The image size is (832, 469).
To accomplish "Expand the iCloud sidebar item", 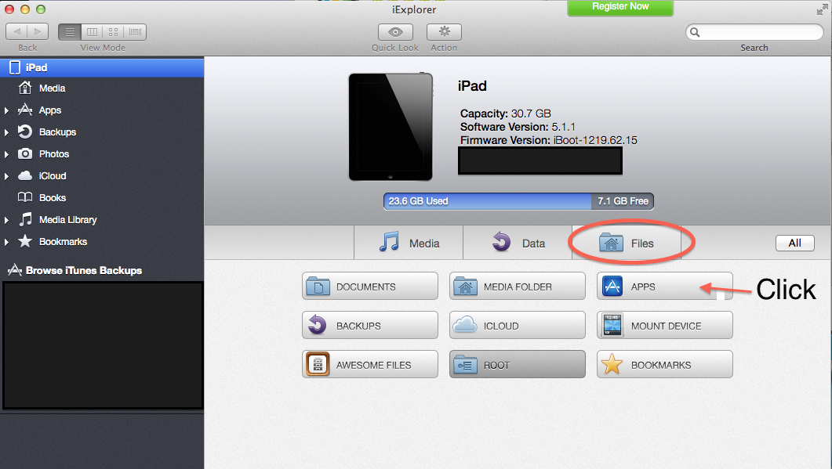I will pyautogui.click(x=6, y=176).
